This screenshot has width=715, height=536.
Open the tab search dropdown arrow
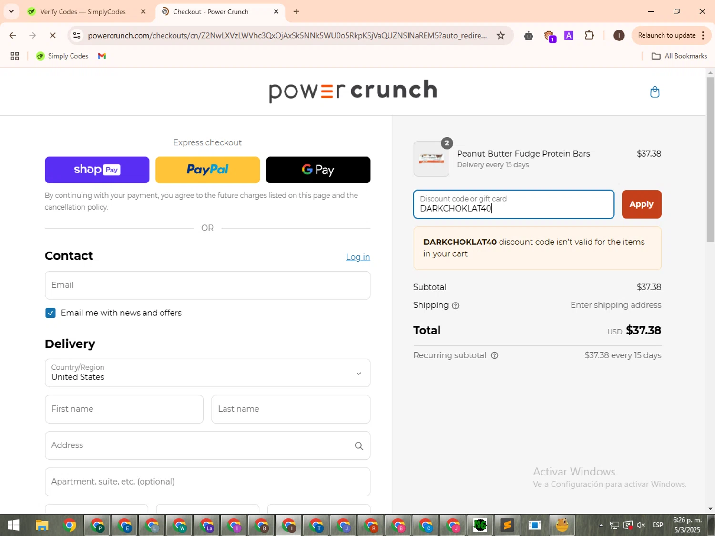click(x=11, y=11)
